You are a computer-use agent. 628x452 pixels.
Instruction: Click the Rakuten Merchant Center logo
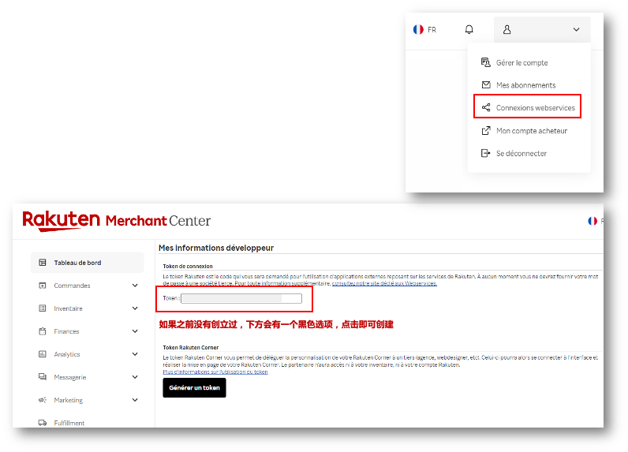(117, 221)
